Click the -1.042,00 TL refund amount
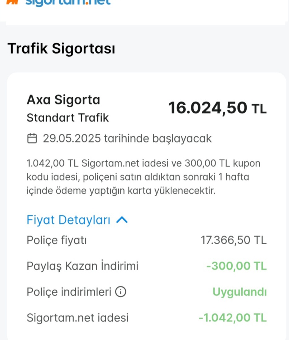This screenshot has height=340, width=289. pyautogui.click(x=233, y=318)
